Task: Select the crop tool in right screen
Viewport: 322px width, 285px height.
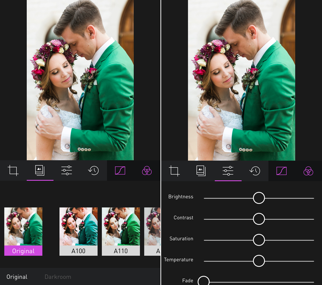Action: pos(174,171)
